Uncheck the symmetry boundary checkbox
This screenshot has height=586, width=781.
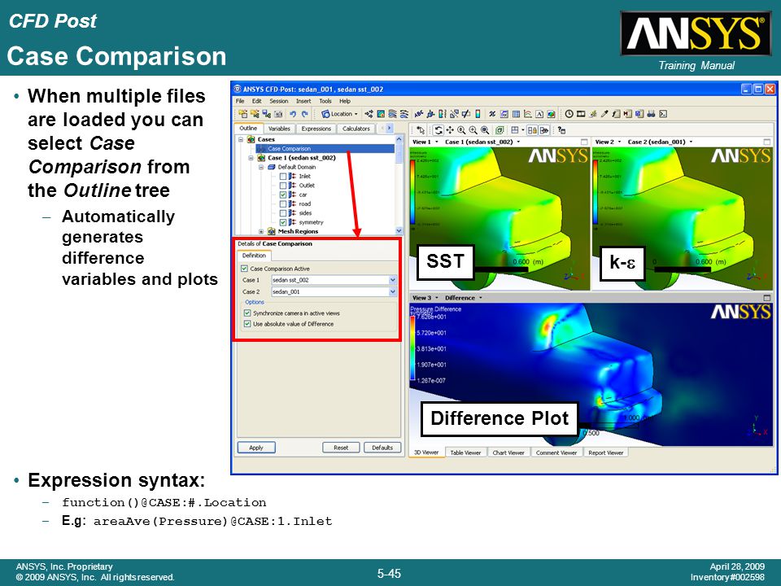(283, 222)
